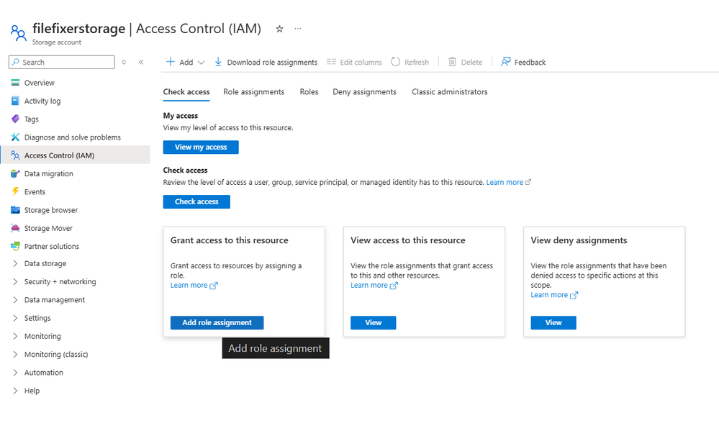This screenshot has width=719, height=423.
Task: Click the sidebar expand/collapse sort arrows icon
Action: click(124, 62)
